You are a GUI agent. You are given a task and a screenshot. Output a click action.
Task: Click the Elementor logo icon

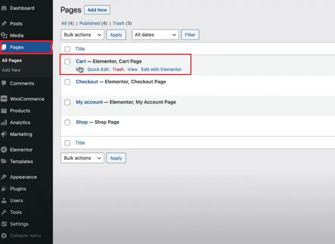[x=4, y=150]
